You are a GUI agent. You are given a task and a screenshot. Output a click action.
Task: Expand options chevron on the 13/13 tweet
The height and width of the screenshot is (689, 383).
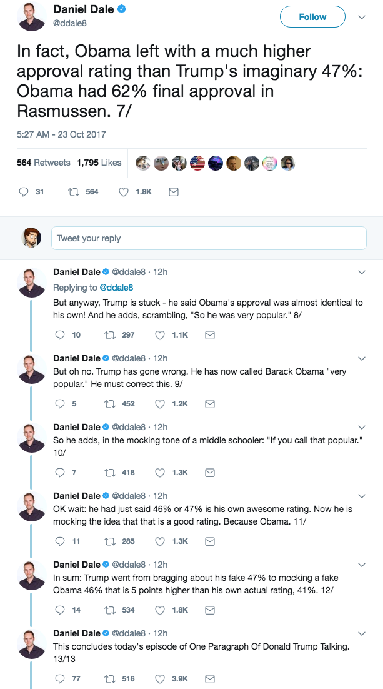coord(361,633)
